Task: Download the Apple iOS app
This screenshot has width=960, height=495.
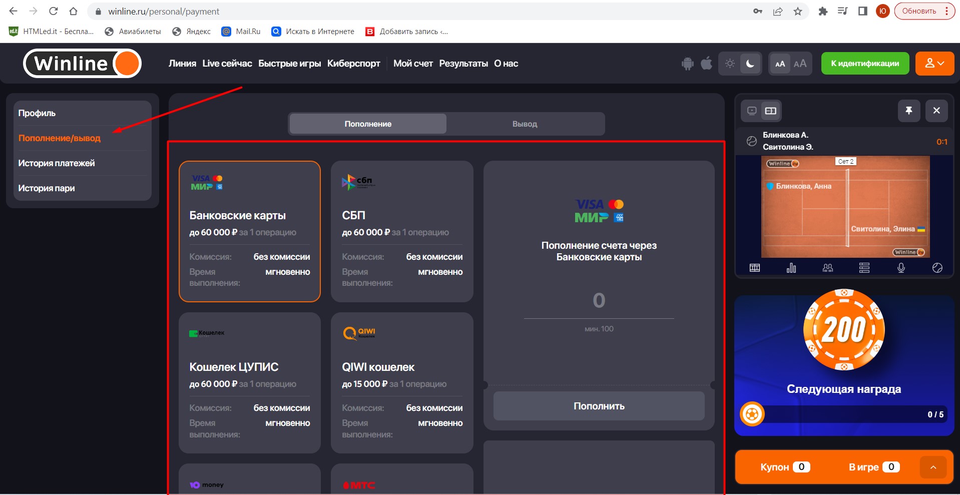Action: click(706, 64)
